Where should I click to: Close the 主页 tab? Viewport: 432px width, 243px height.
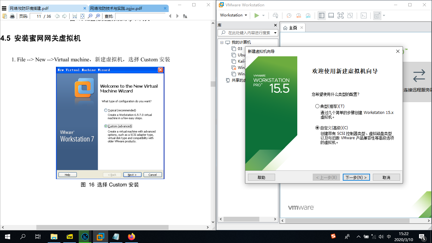coord(302,28)
